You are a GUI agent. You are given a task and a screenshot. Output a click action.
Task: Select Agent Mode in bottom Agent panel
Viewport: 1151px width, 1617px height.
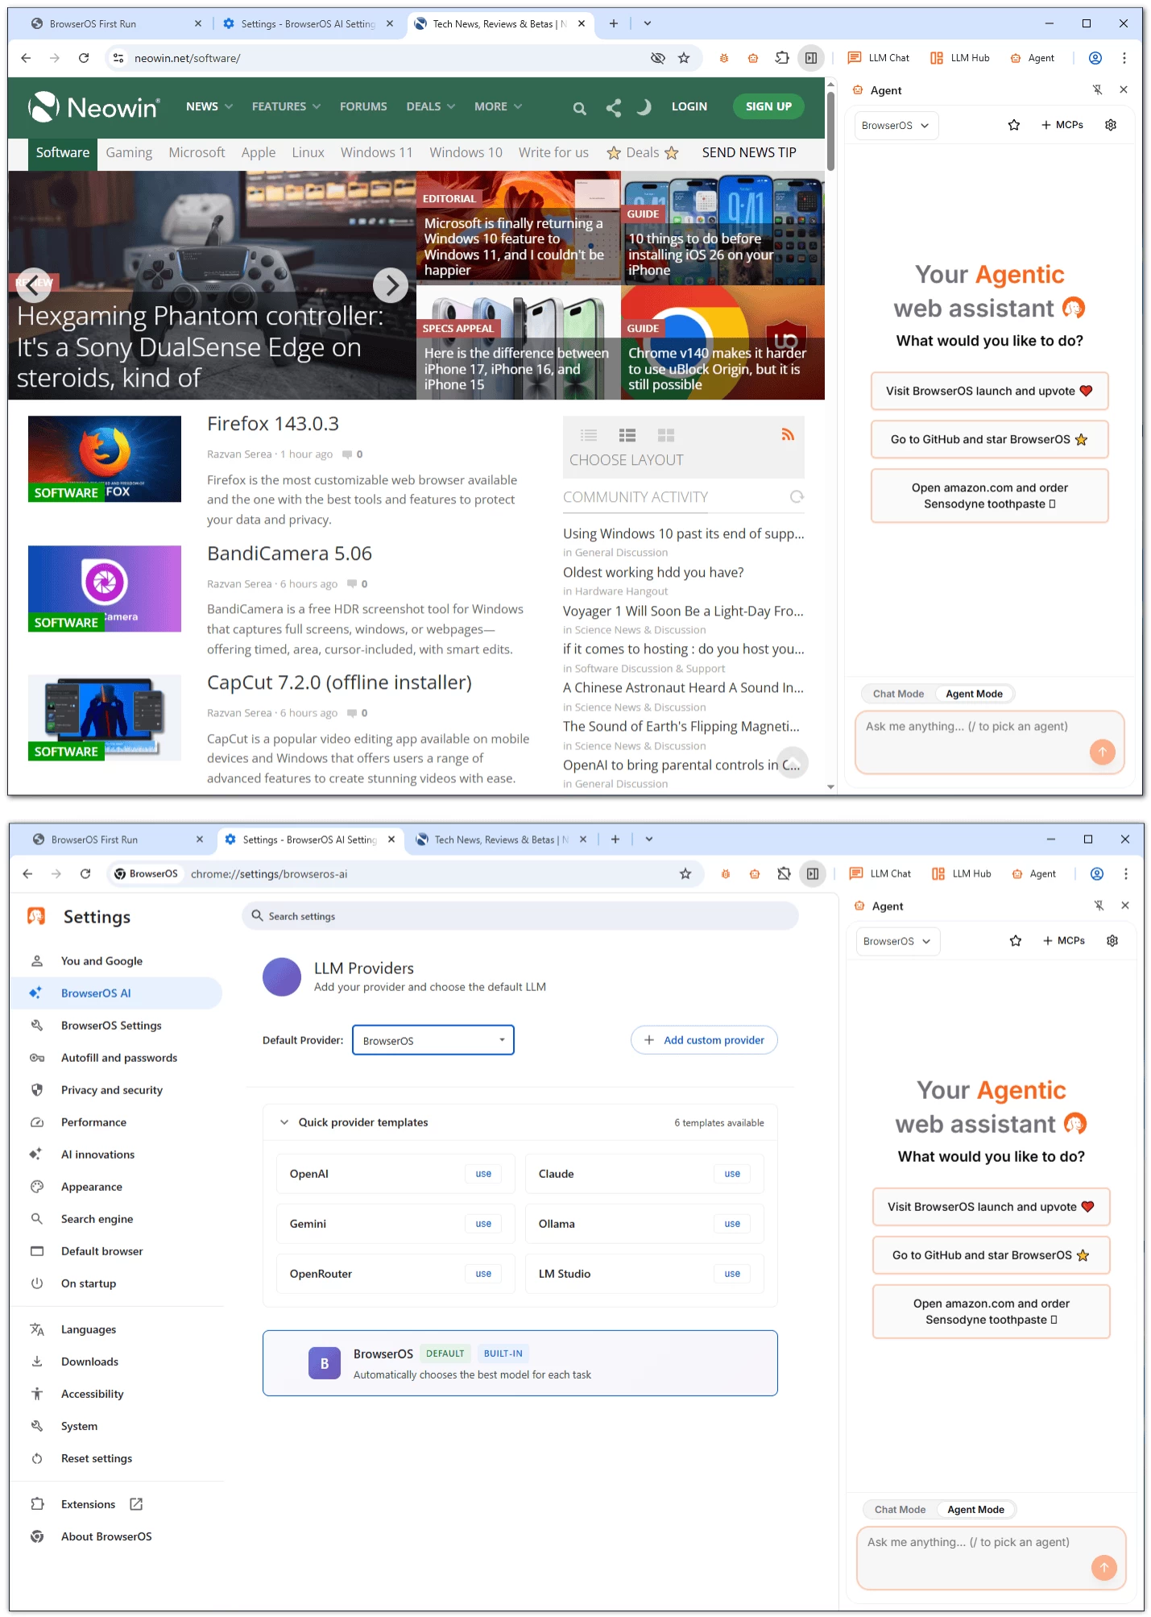pos(975,1510)
